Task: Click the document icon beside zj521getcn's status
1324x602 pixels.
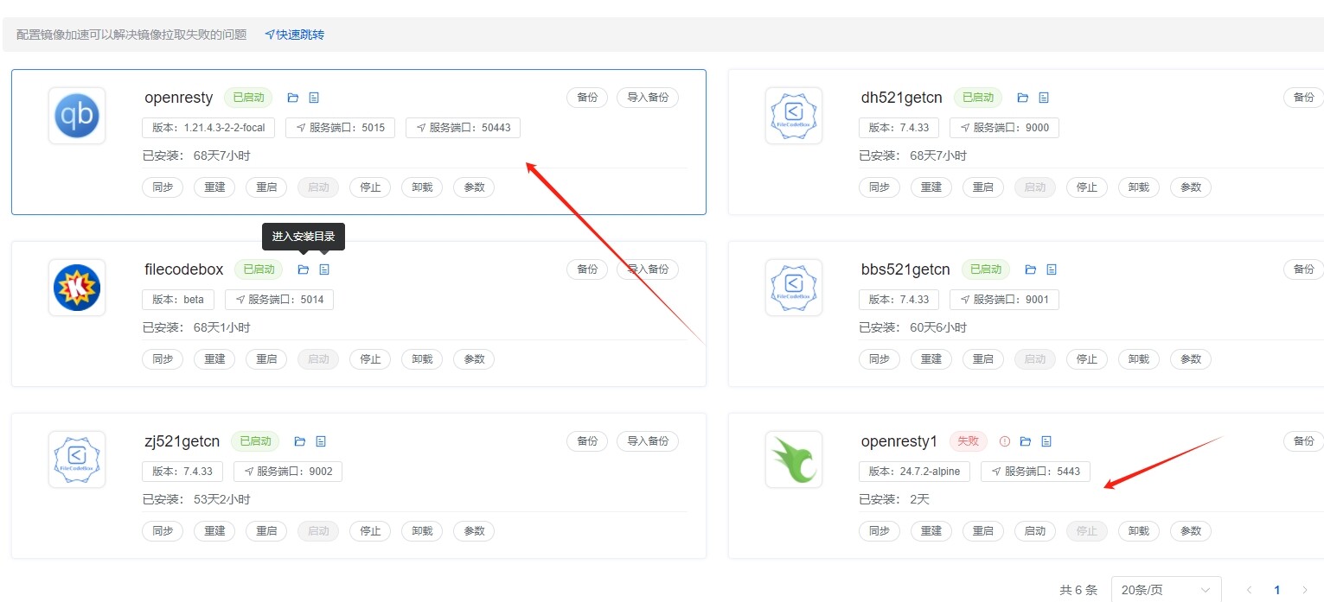Action: [x=321, y=441]
